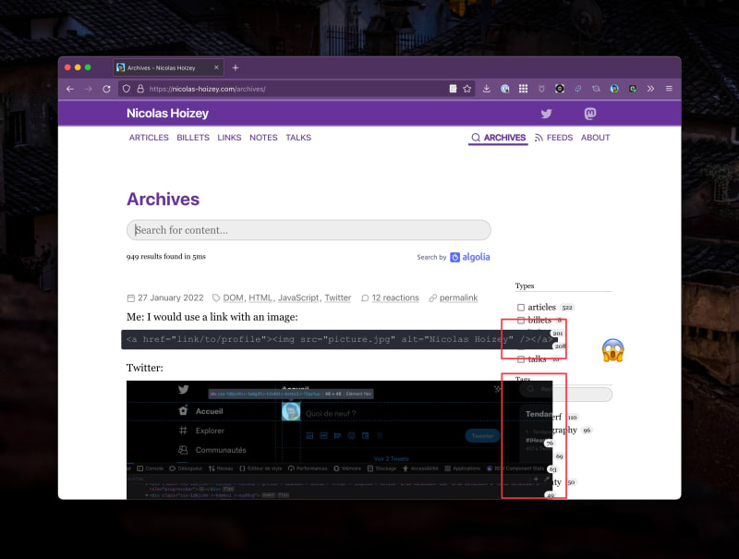
Task: Click the Archives page heading
Action: click(x=164, y=200)
